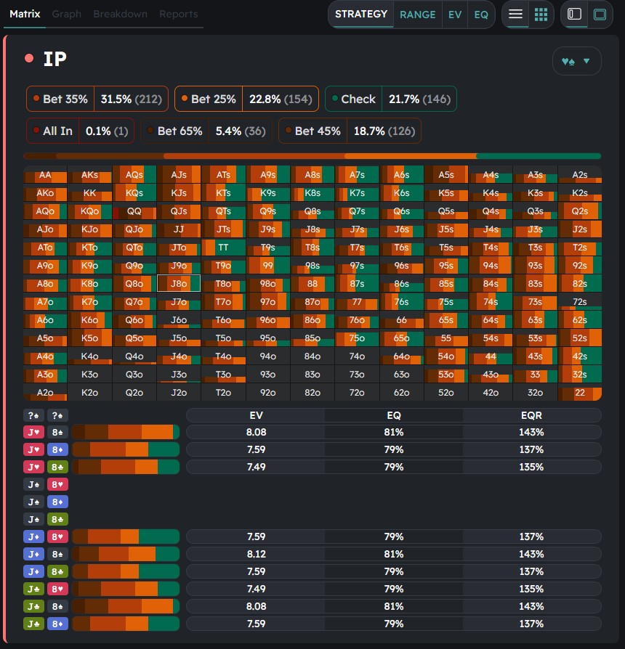The image size is (625, 649).
Task: Sort combos by the EV column header
Action: tap(256, 415)
